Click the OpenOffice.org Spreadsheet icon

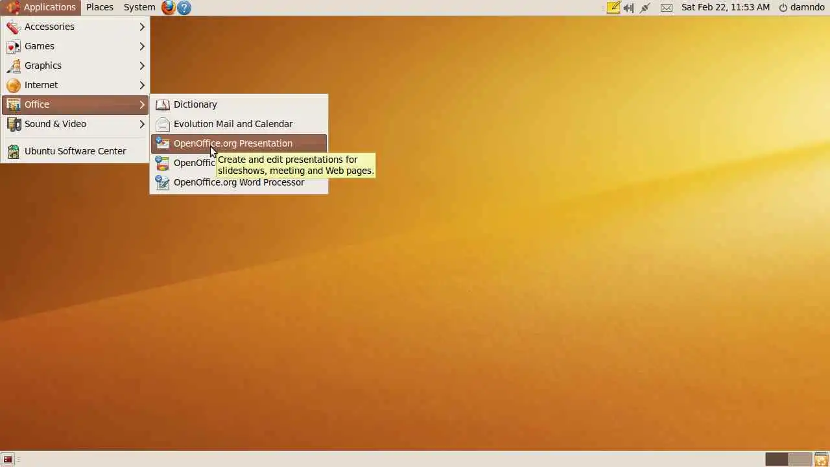[163, 163]
